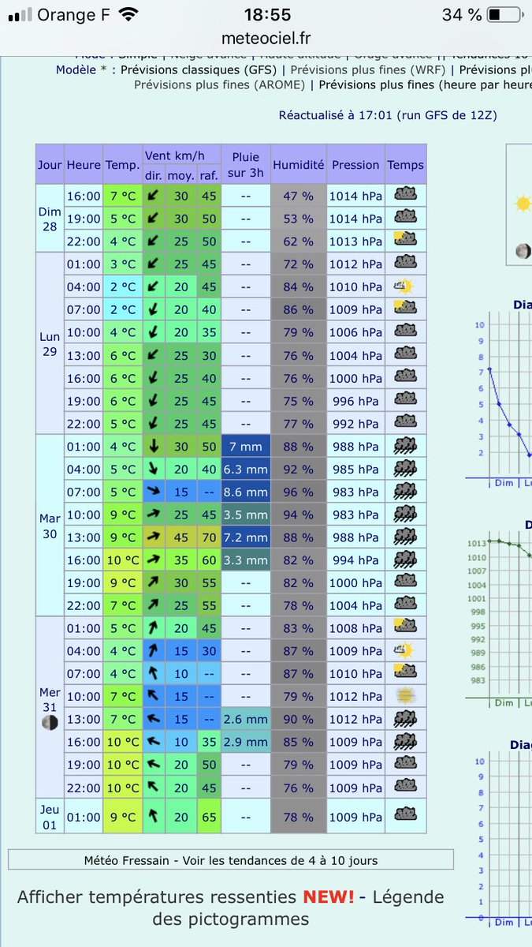Click the 70 km/h gust cell

209,537
